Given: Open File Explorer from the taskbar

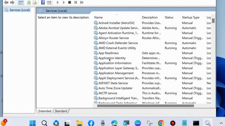Looking at the screenshot, I should pyautogui.click(x=79, y=123).
